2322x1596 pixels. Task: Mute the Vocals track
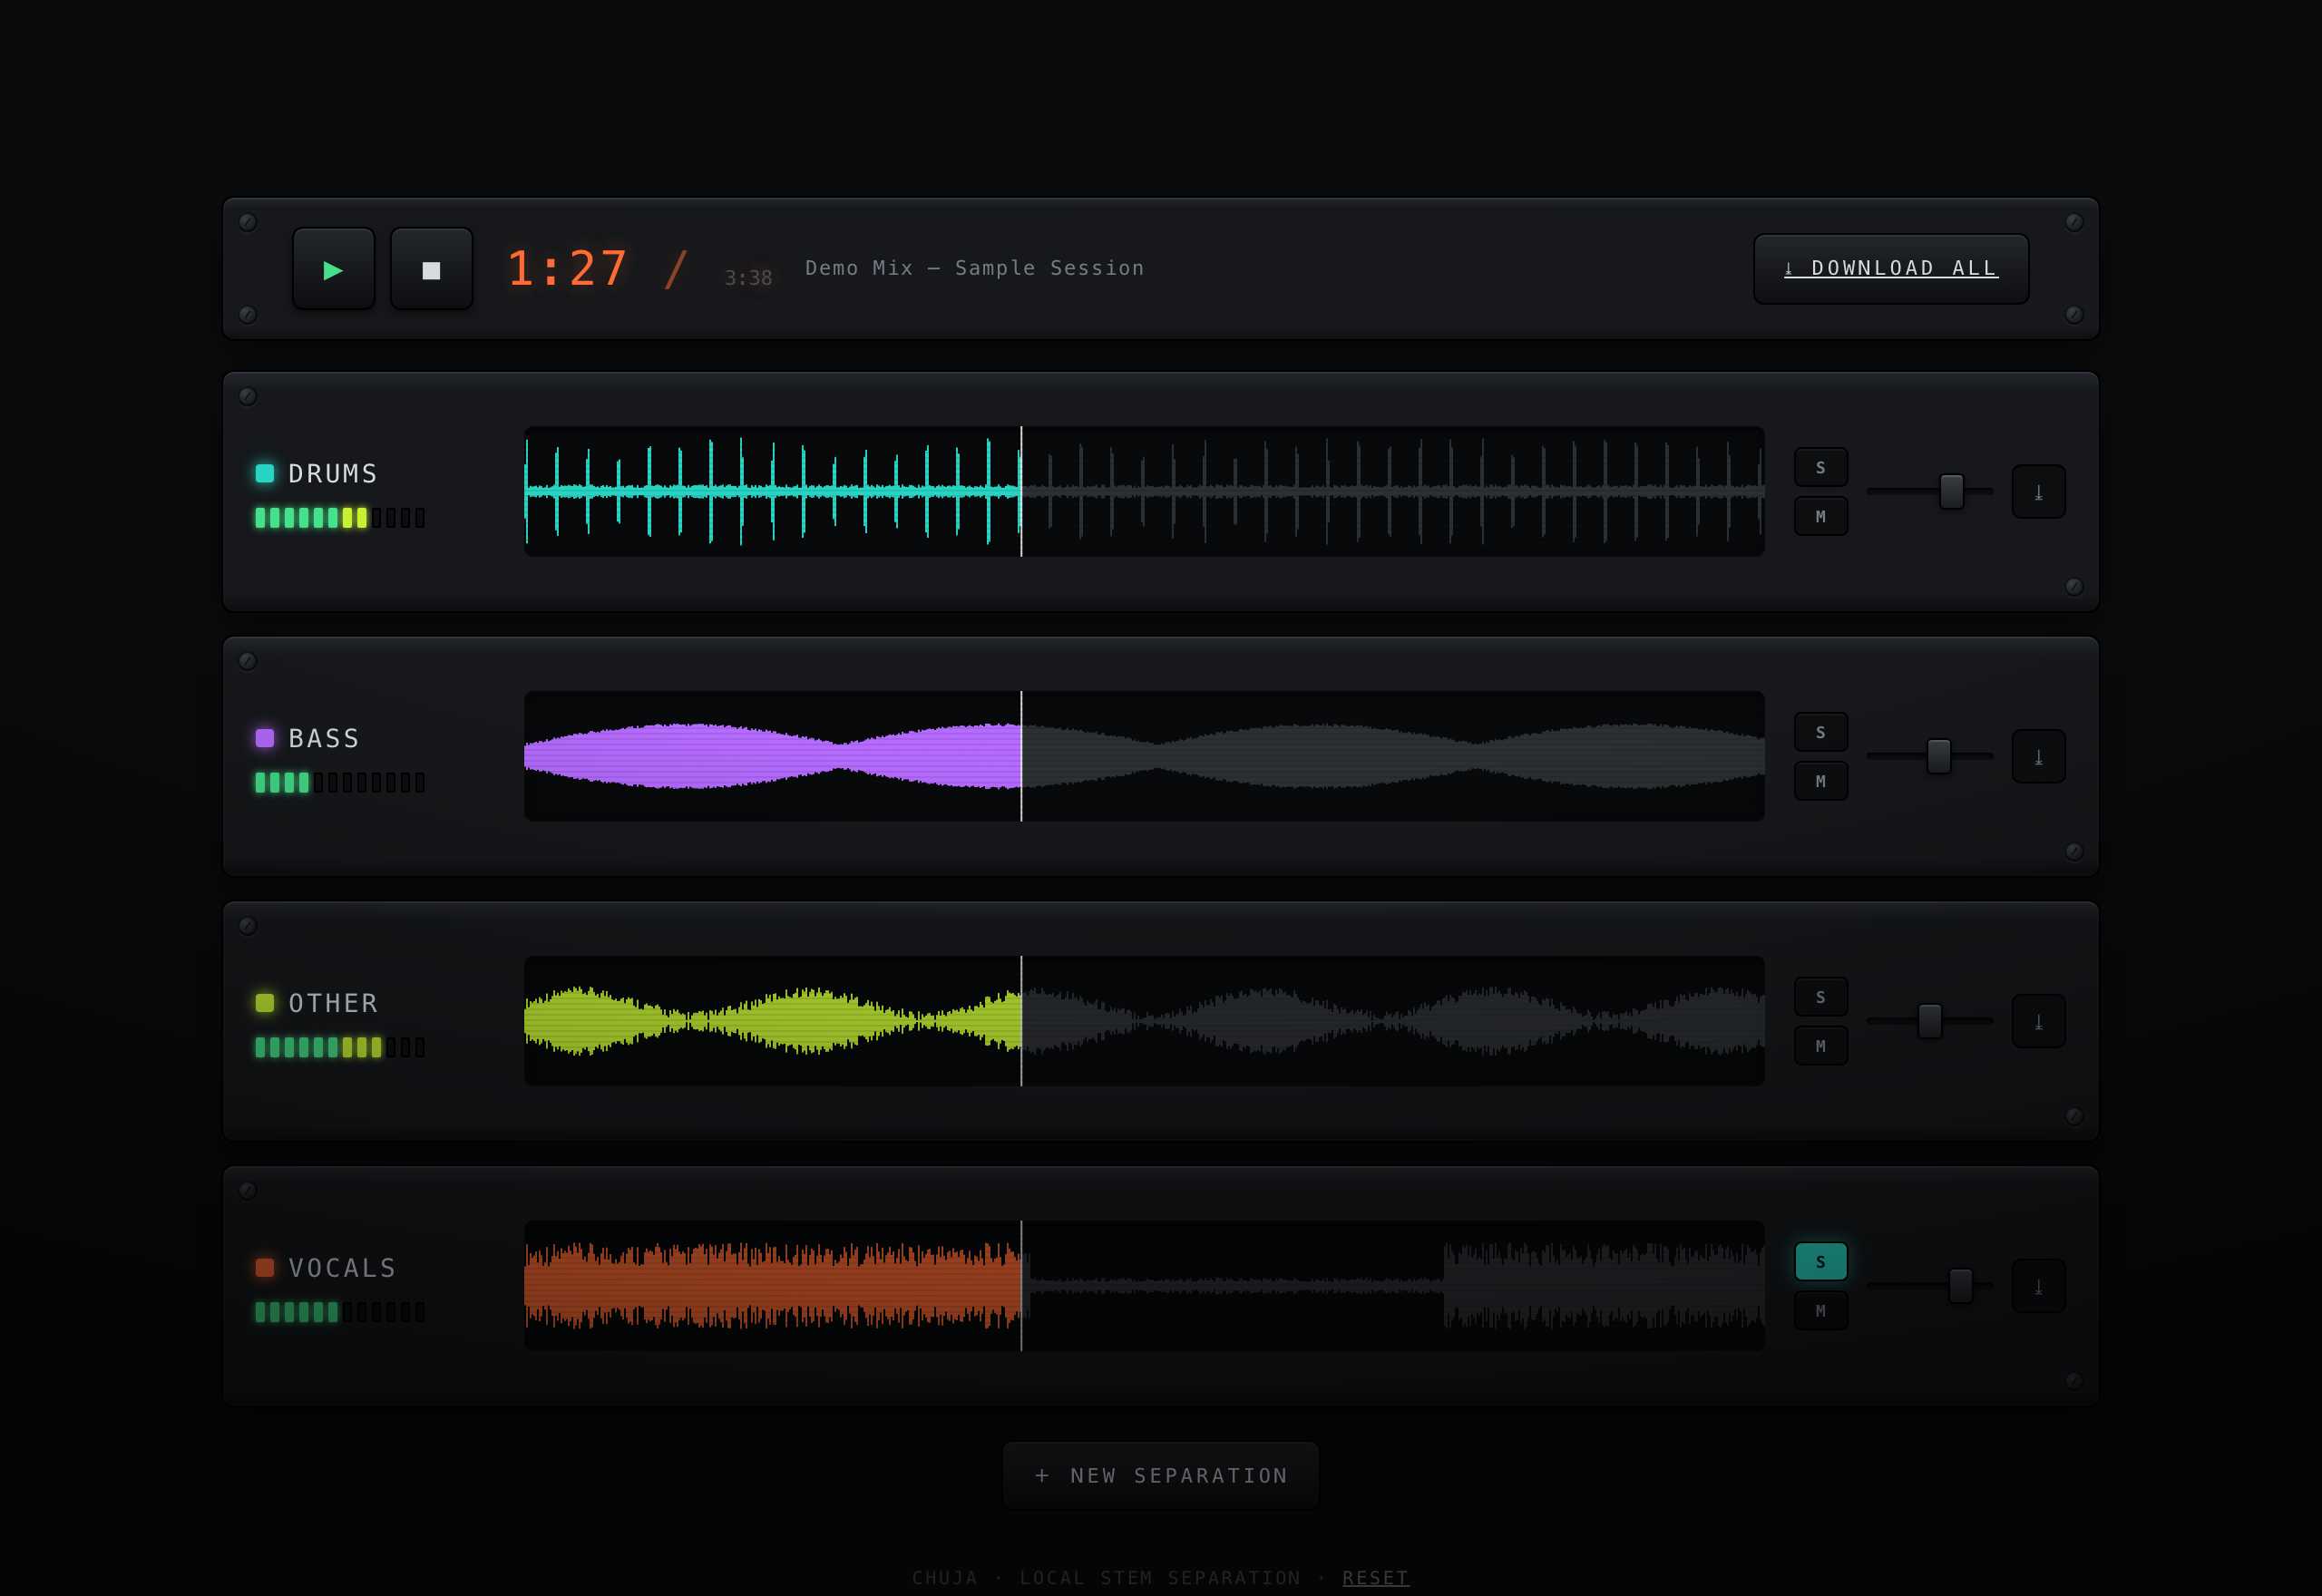click(x=1820, y=1311)
